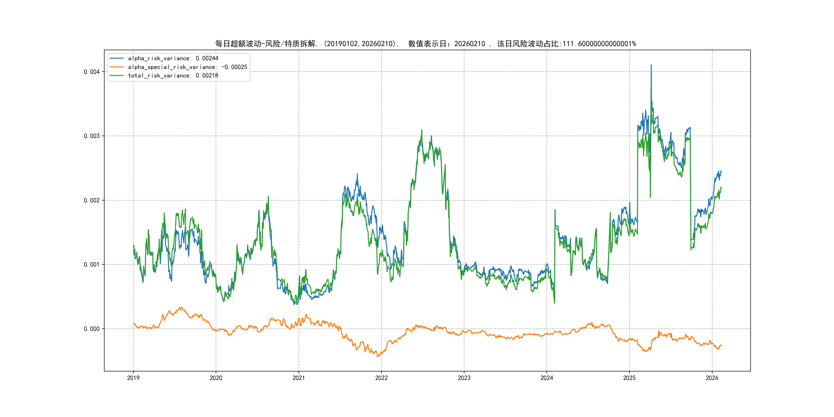834x417 pixels.
Task: Click the 0.003 y-axis tick label
Action: 92,136
